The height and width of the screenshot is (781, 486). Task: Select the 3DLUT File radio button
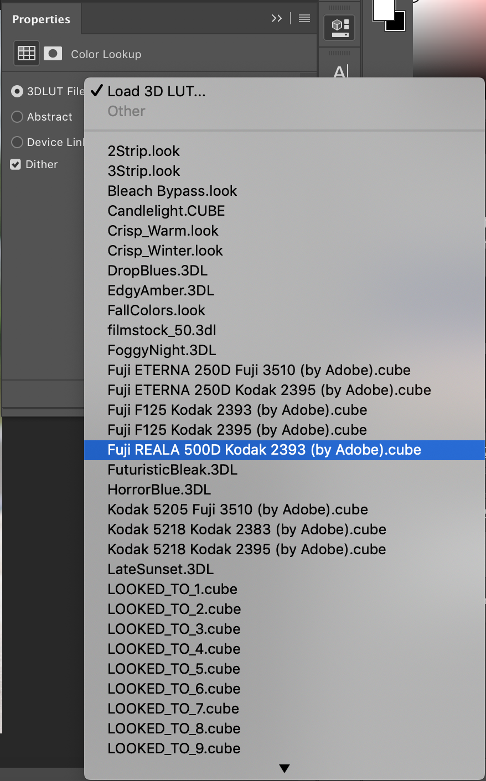pos(17,91)
